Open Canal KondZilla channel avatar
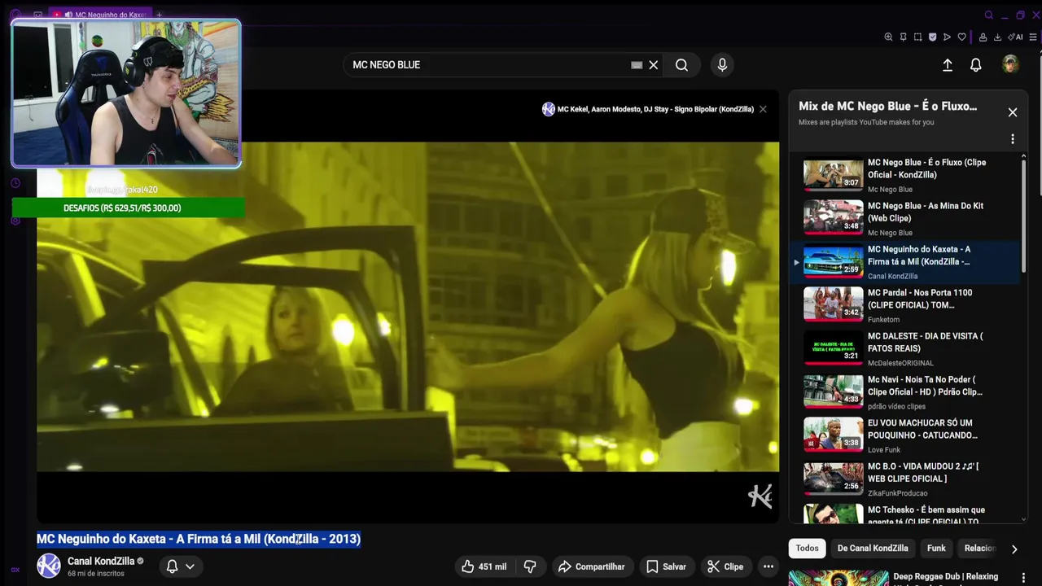 [x=49, y=566]
